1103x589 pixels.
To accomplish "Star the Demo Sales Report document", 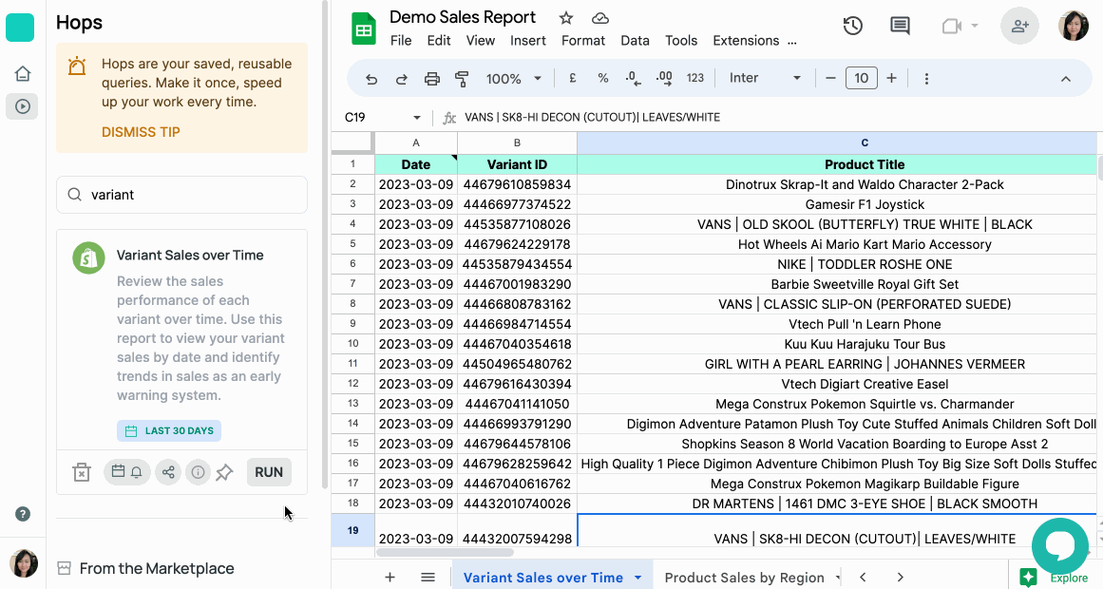I will pos(566,18).
